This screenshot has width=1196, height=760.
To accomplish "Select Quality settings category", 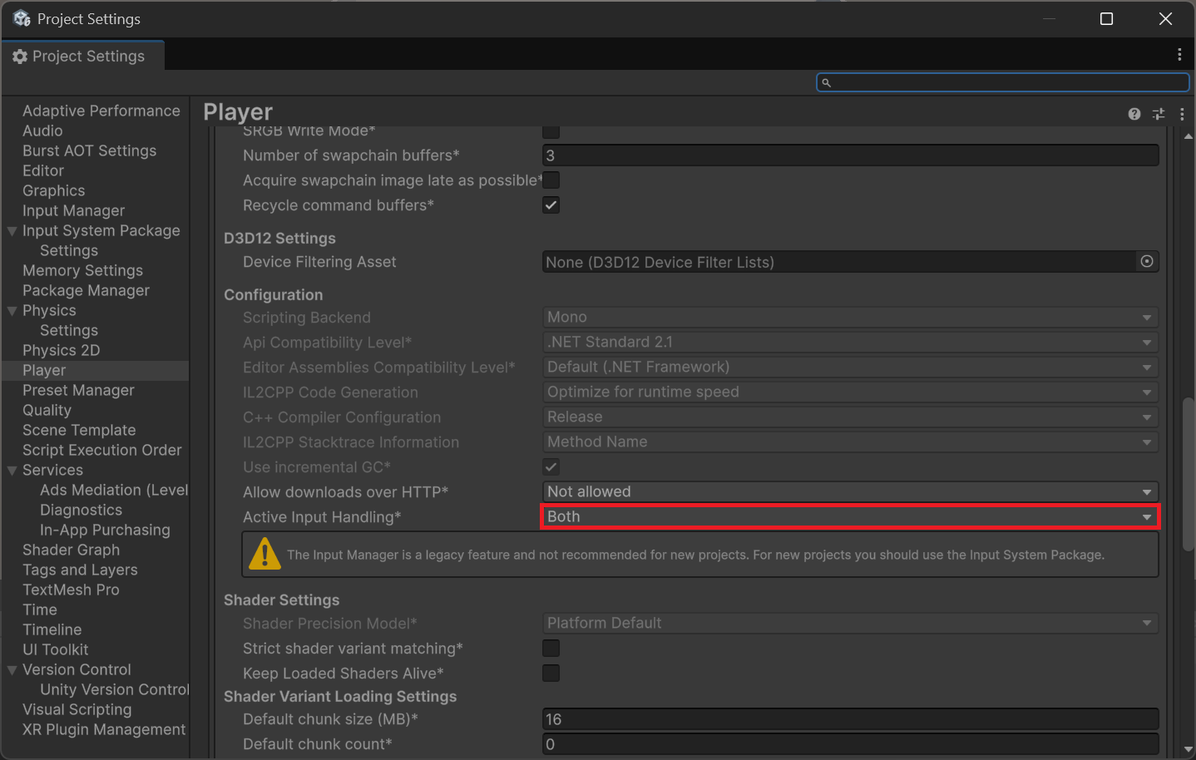I will (47, 410).
